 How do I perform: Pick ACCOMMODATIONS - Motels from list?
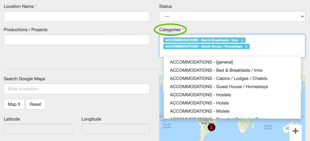[x=199, y=111]
